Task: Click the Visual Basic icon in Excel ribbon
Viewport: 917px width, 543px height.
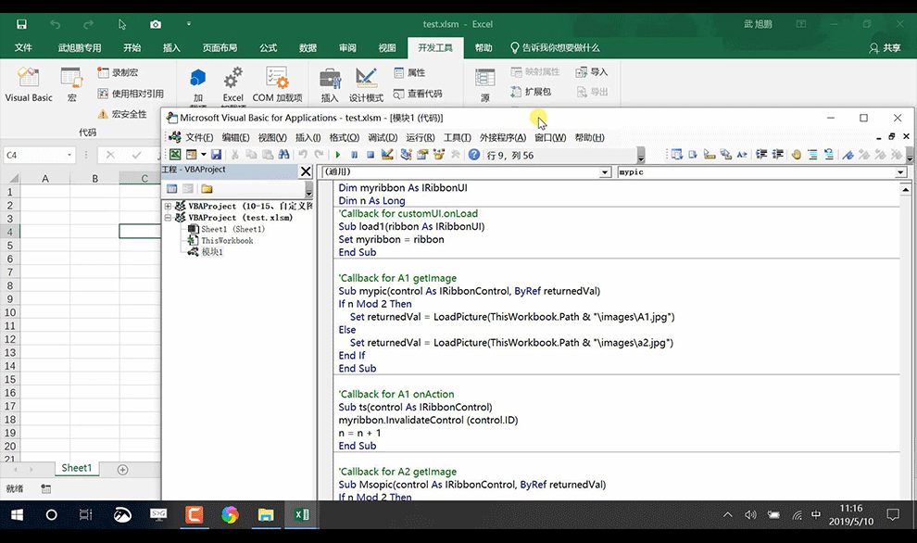Action: [29, 84]
